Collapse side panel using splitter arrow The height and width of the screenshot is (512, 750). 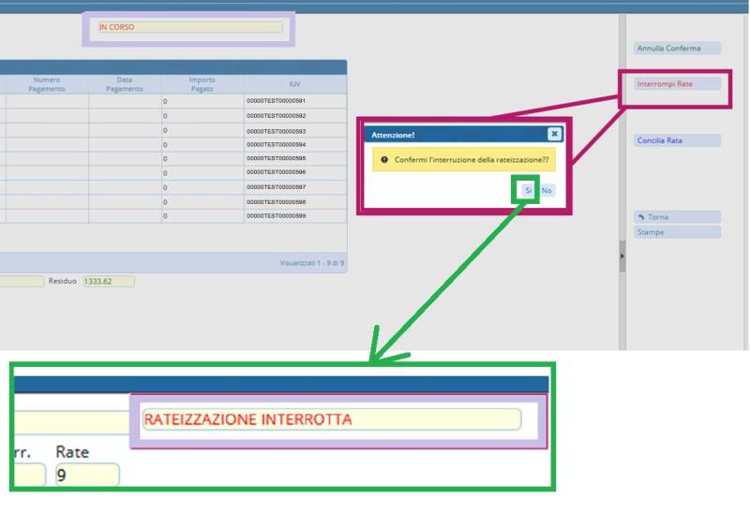pyautogui.click(x=622, y=256)
